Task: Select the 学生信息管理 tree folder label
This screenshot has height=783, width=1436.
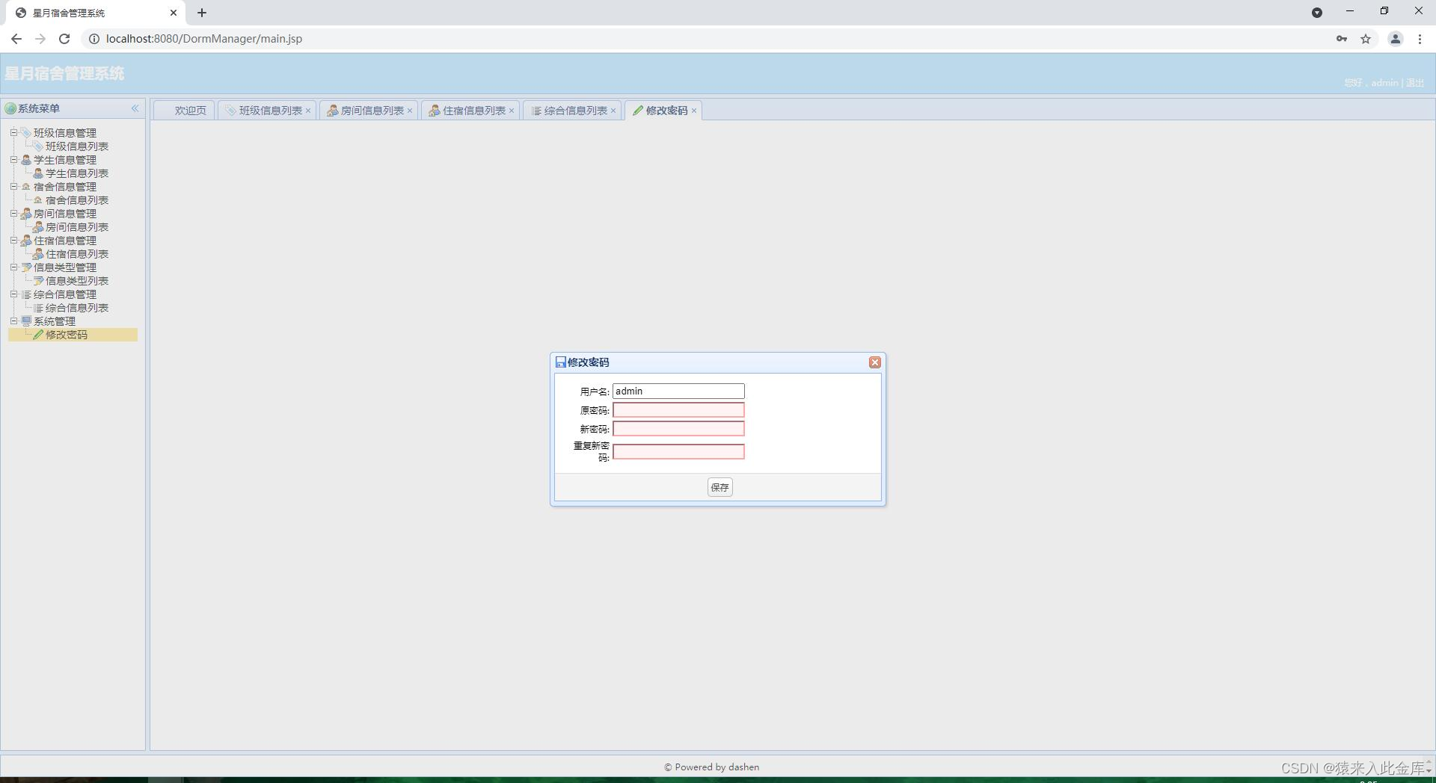Action: click(x=65, y=160)
